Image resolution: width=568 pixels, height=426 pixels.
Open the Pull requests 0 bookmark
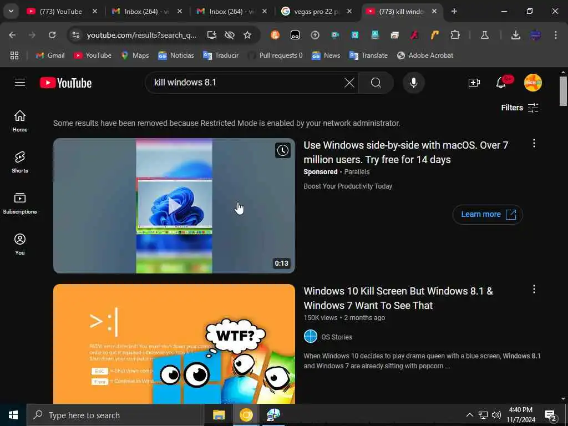[275, 55]
